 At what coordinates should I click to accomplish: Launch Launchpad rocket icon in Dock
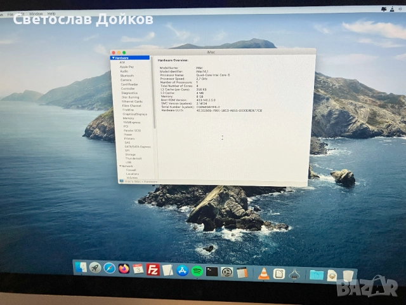coord(95,268)
